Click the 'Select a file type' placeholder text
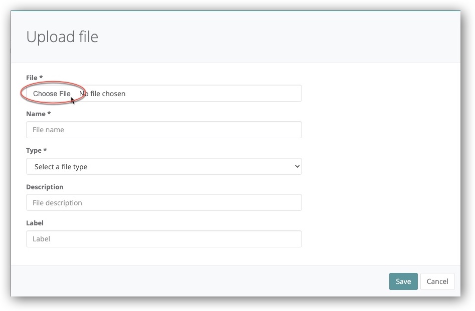Viewport: 475px width, 311px height. pyautogui.click(x=61, y=167)
